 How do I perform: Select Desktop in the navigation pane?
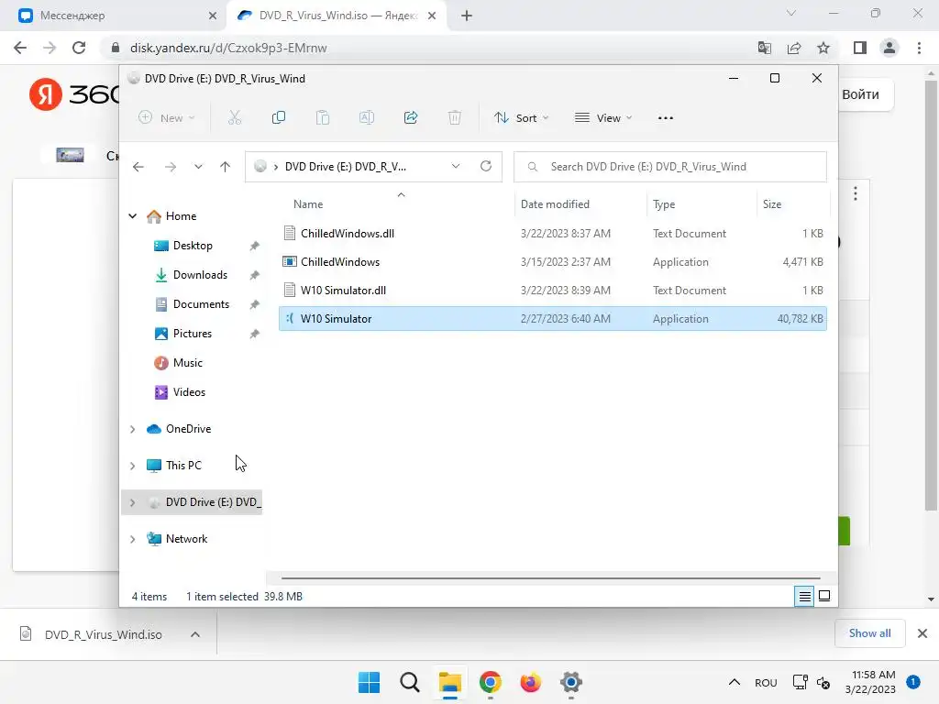click(193, 246)
